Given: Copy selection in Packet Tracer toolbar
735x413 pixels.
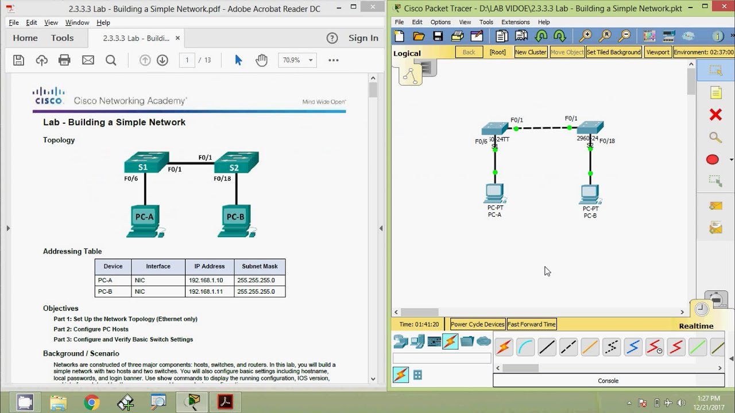Looking at the screenshot, I should coord(502,36).
